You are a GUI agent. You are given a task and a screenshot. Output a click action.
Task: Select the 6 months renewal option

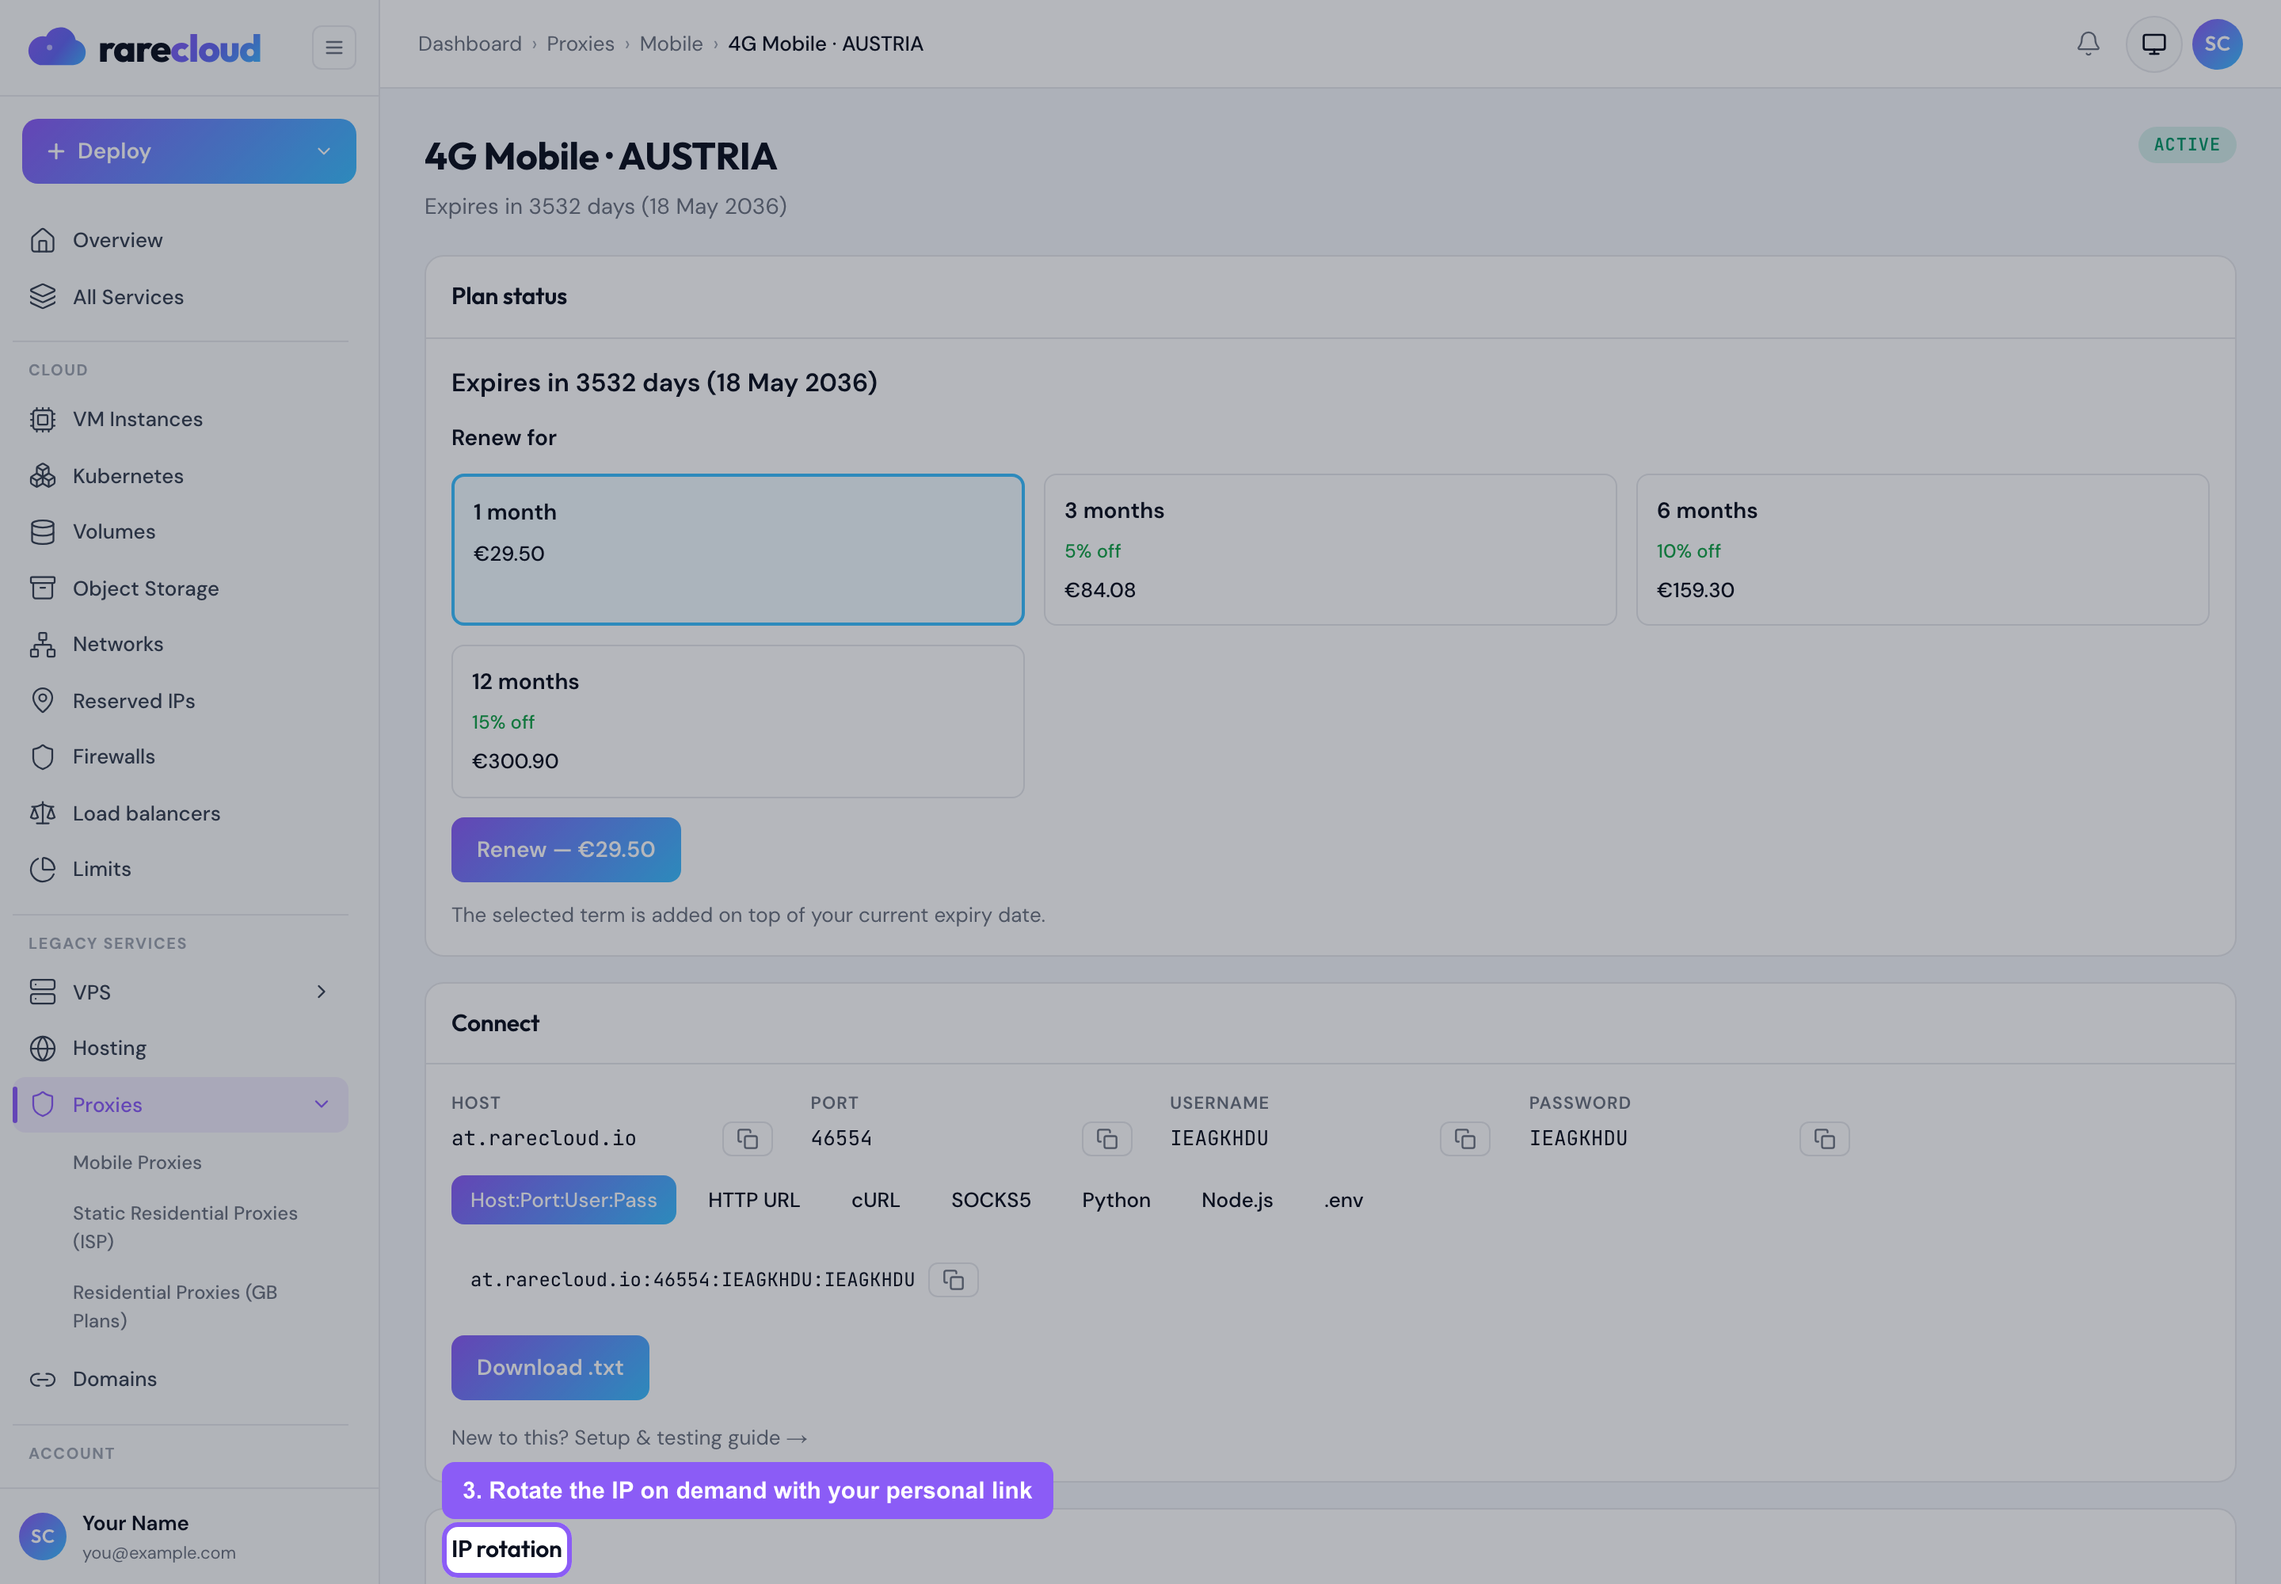tap(1921, 549)
